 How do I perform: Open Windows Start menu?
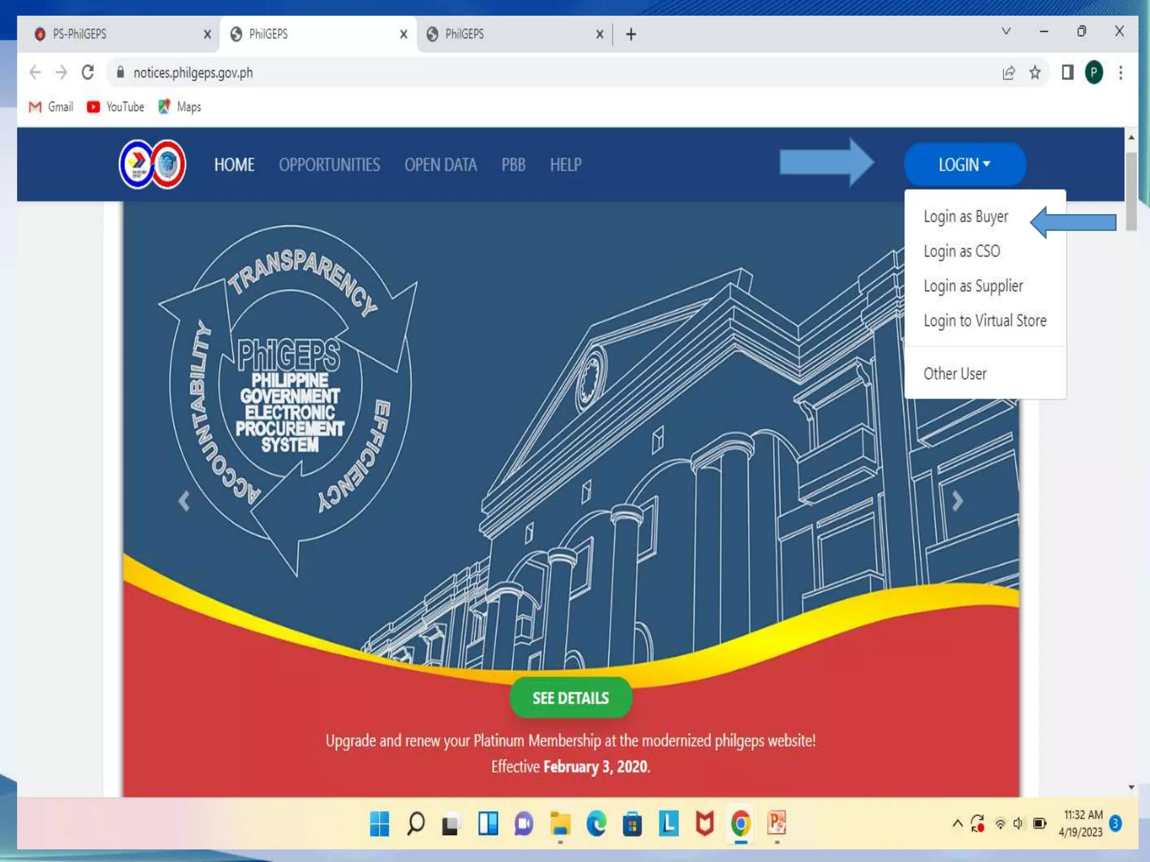pos(380,823)
